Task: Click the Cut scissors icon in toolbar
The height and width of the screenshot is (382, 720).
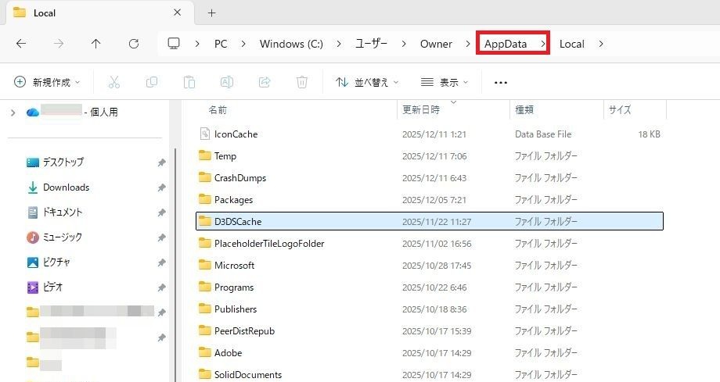Action: pyautogui.click(x=113, y=82)
